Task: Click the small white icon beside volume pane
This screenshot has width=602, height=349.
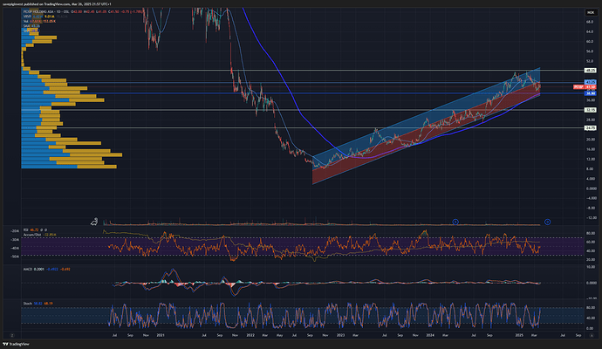Action: (x=94, y=221)
